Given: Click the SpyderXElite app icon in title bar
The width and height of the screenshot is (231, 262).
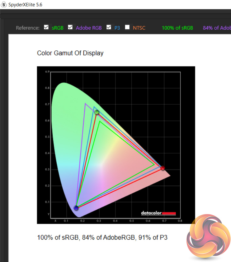Looking at the screenshot, I should (x=4, y=4).
